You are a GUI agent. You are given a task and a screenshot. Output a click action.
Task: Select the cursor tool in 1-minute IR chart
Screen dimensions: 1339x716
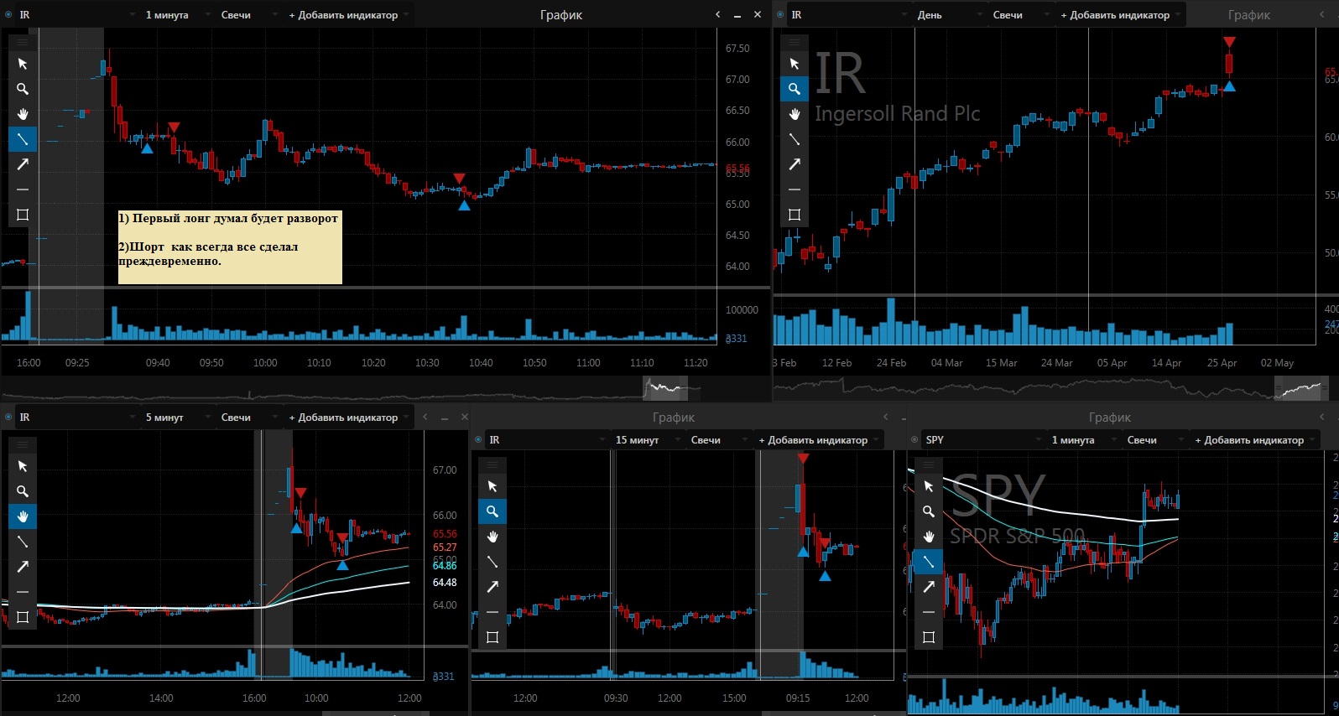(x=23, y=64)
